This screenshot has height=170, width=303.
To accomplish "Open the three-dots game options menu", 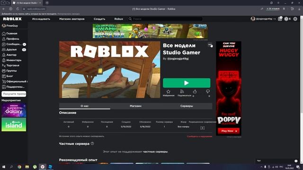I will [210, 45].
